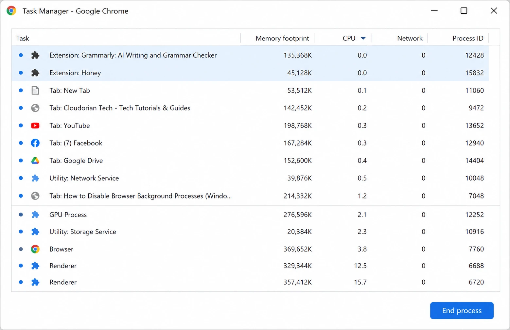Select the Tab: (7) Facebook row text

point(76,143)
